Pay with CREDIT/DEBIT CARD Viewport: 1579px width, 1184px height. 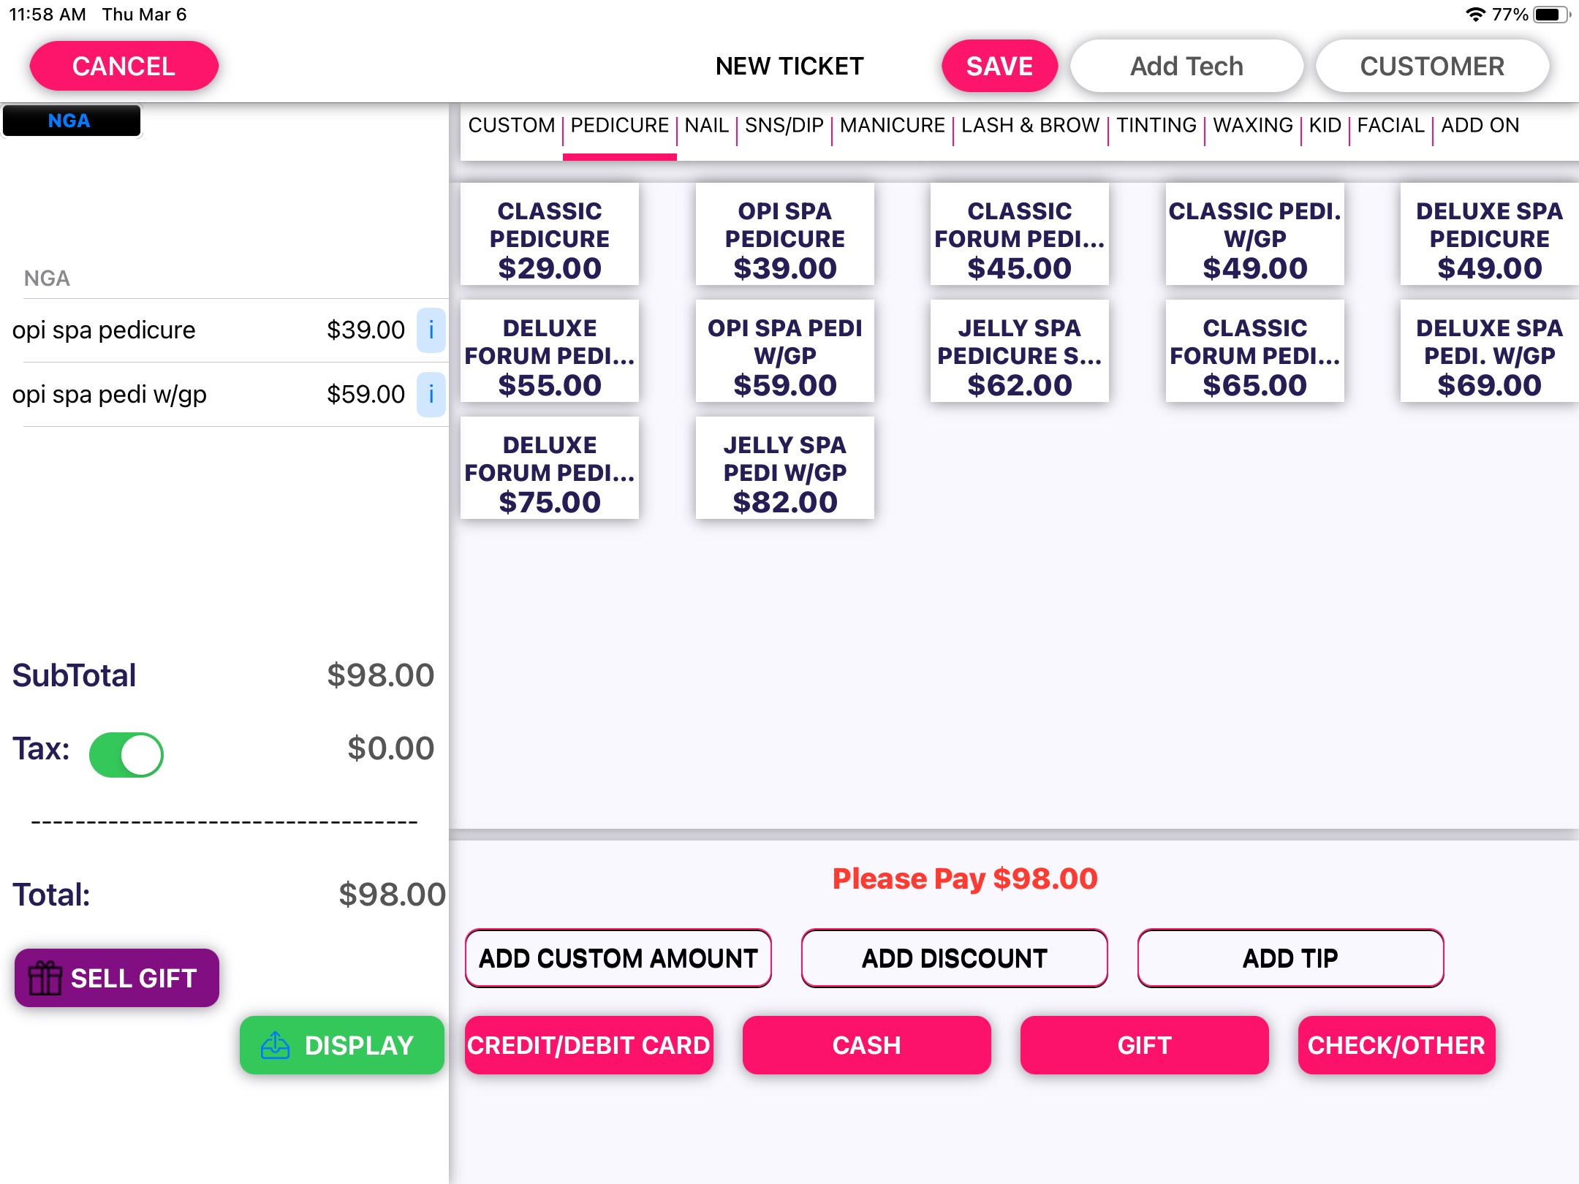(588, 1045)
